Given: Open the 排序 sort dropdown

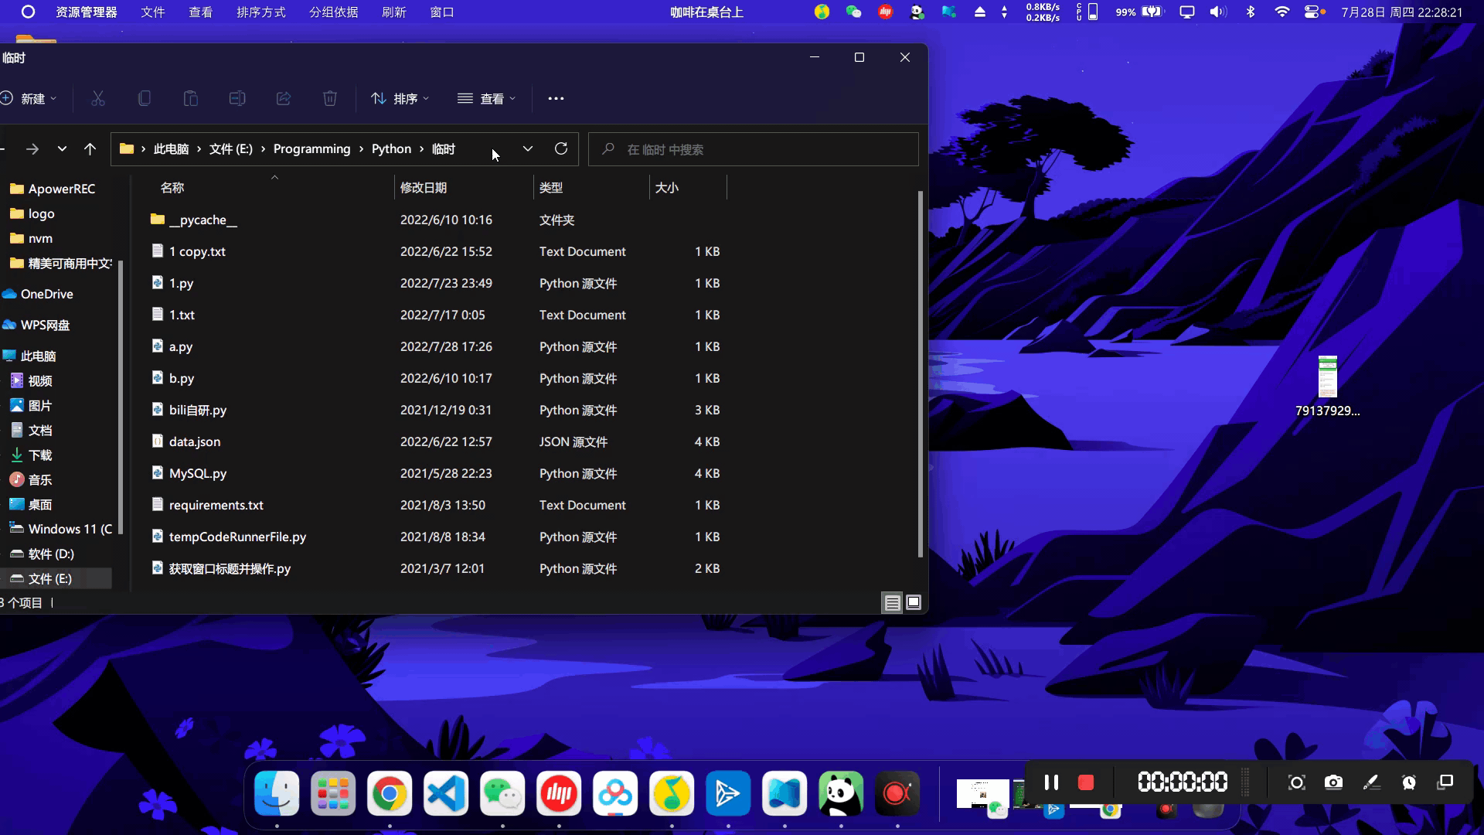Looking at the screenshot, I should (400, 98).
